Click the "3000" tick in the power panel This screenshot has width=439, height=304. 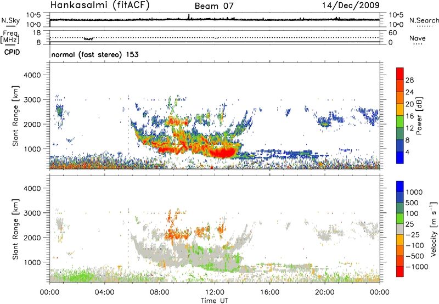[32, 100]
